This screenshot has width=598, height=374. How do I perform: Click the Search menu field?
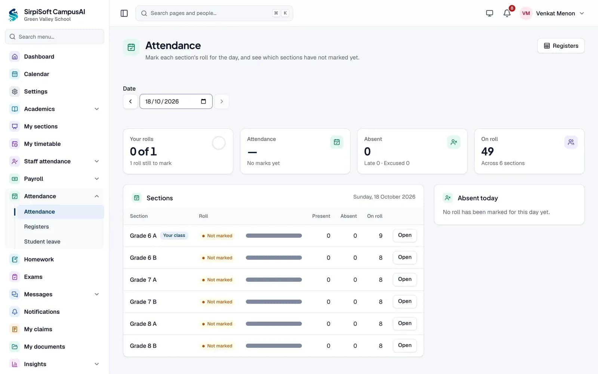pyautogui.click(x=55, y=37)
